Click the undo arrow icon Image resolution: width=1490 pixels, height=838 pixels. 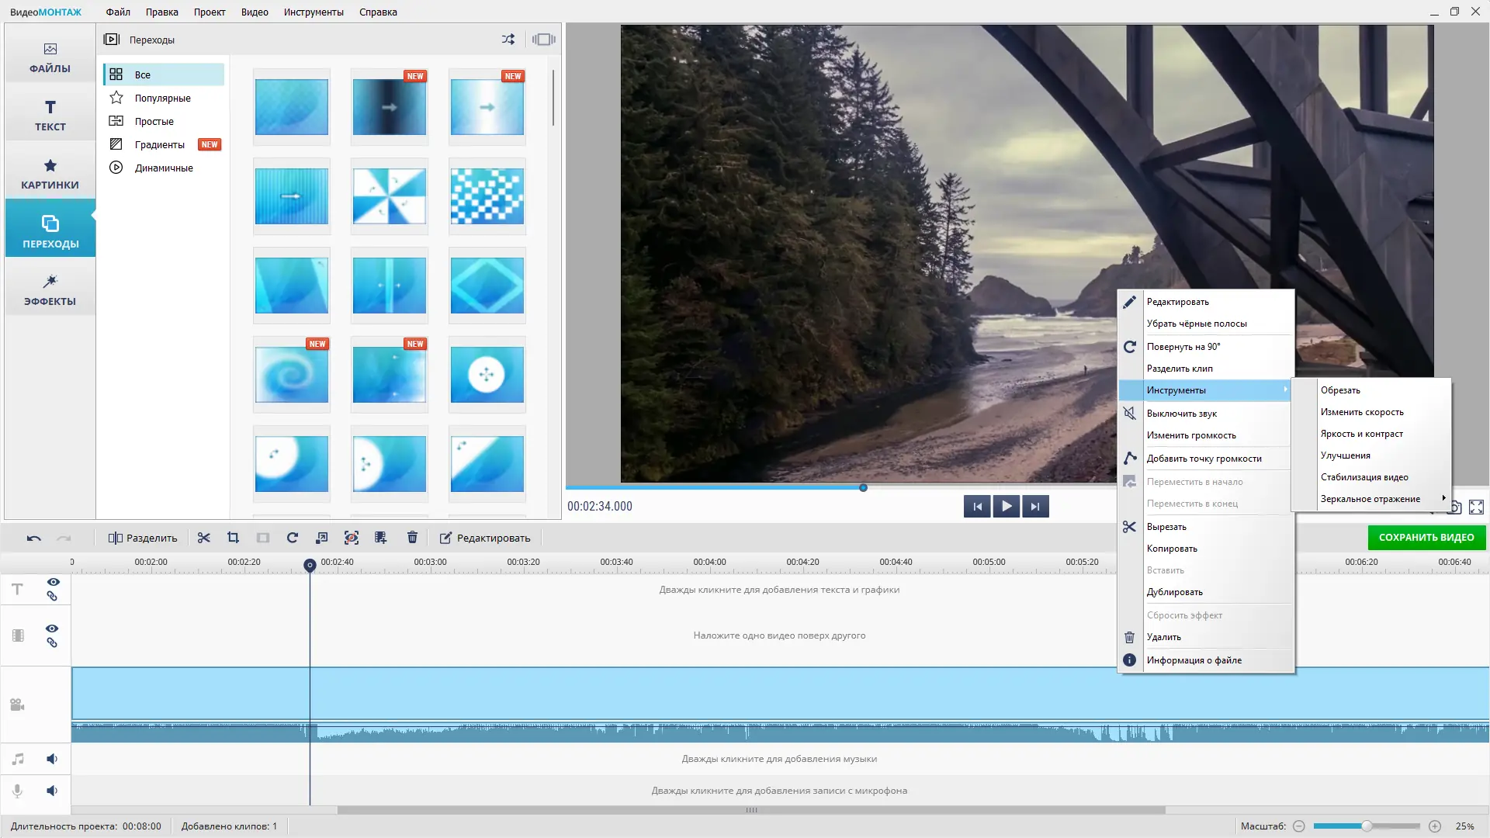coord(33,538)
